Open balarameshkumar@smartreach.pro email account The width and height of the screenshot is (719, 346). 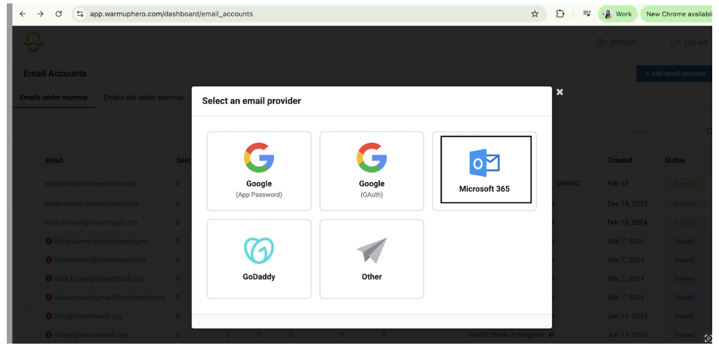110,297
